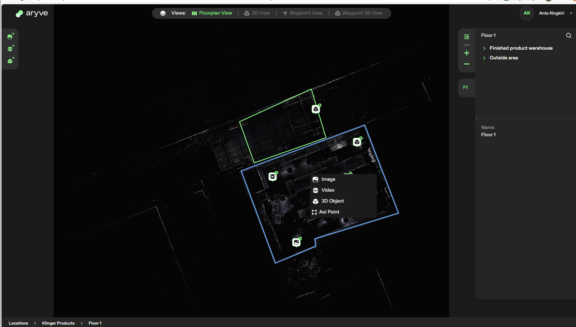Choose Aoi Point from the context menu
This screenshot has width=576, height=327.
click(329, 212)
